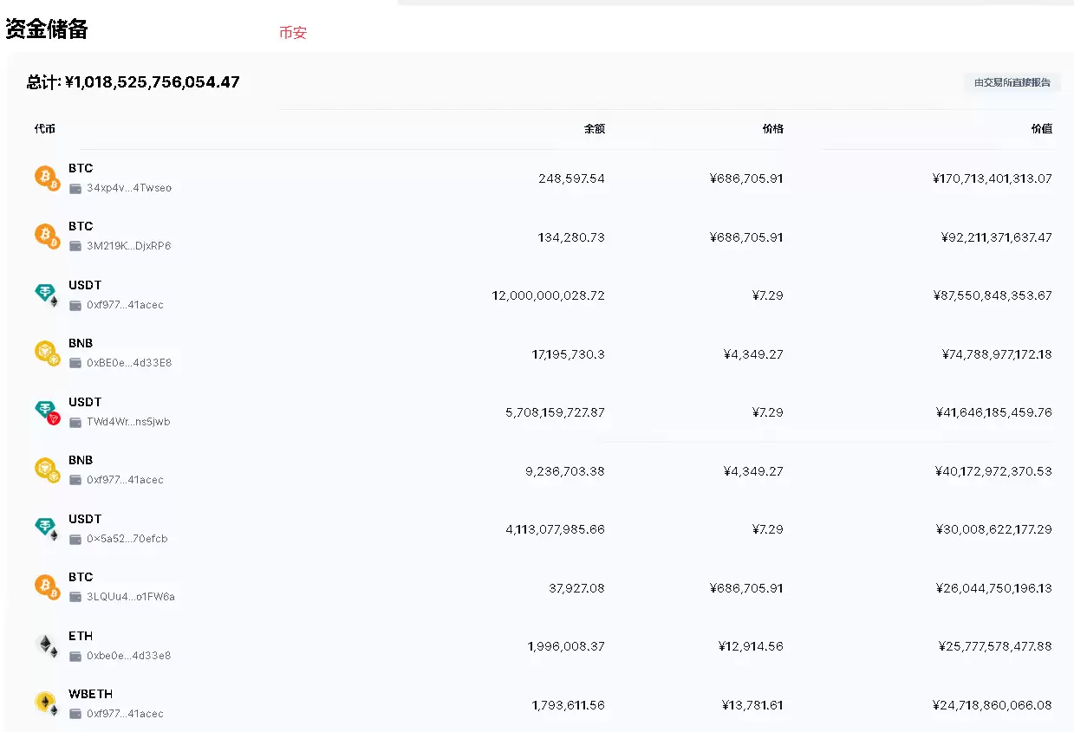Select the BNB icon for wallet 0xf977...41acec

coord(46,470)
